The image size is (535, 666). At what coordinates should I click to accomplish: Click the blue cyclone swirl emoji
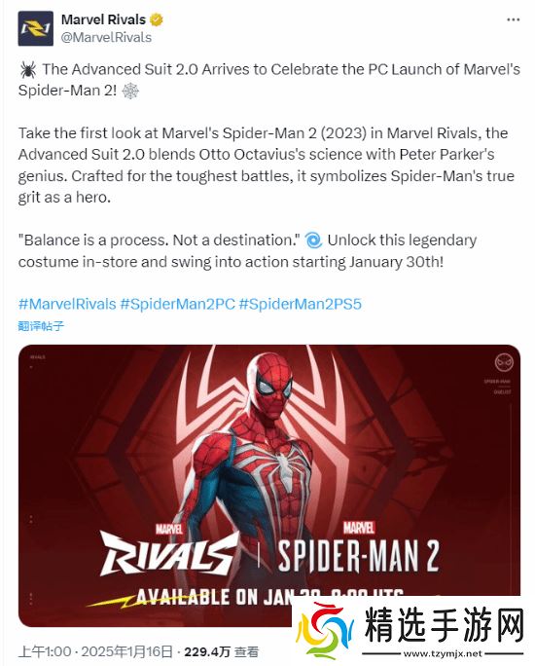point(313,240)
